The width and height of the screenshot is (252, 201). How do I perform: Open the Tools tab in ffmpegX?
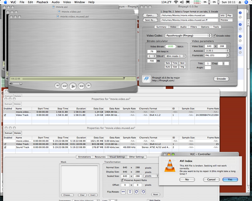pyautogui.click(x=216, y=27)
